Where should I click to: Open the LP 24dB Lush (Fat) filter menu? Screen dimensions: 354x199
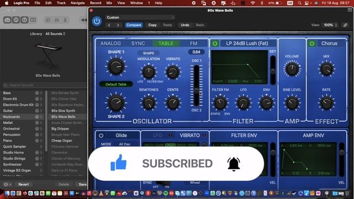[x=247, y=43]
